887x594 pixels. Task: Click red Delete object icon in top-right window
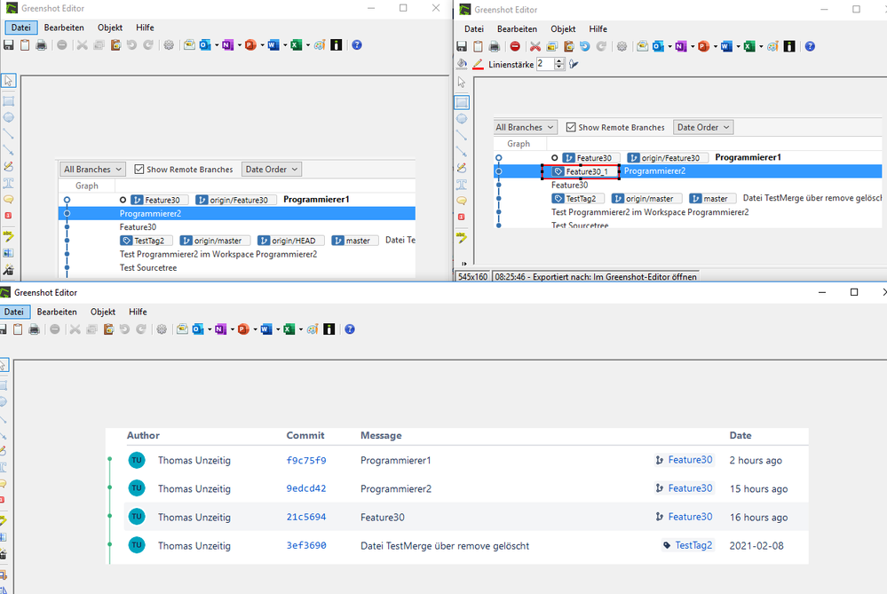coord(515,46)
